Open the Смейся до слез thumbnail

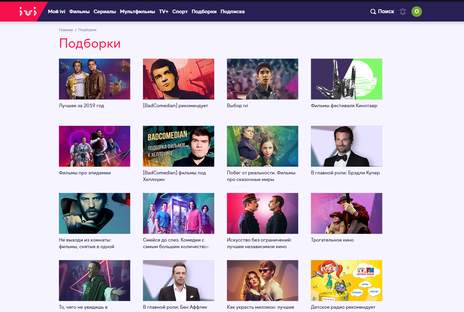tap(179, 213)
